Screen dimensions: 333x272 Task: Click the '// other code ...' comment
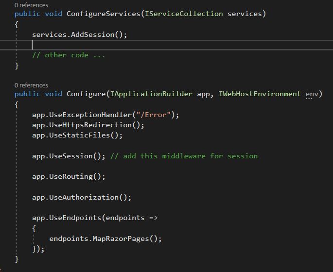point(68,55)
